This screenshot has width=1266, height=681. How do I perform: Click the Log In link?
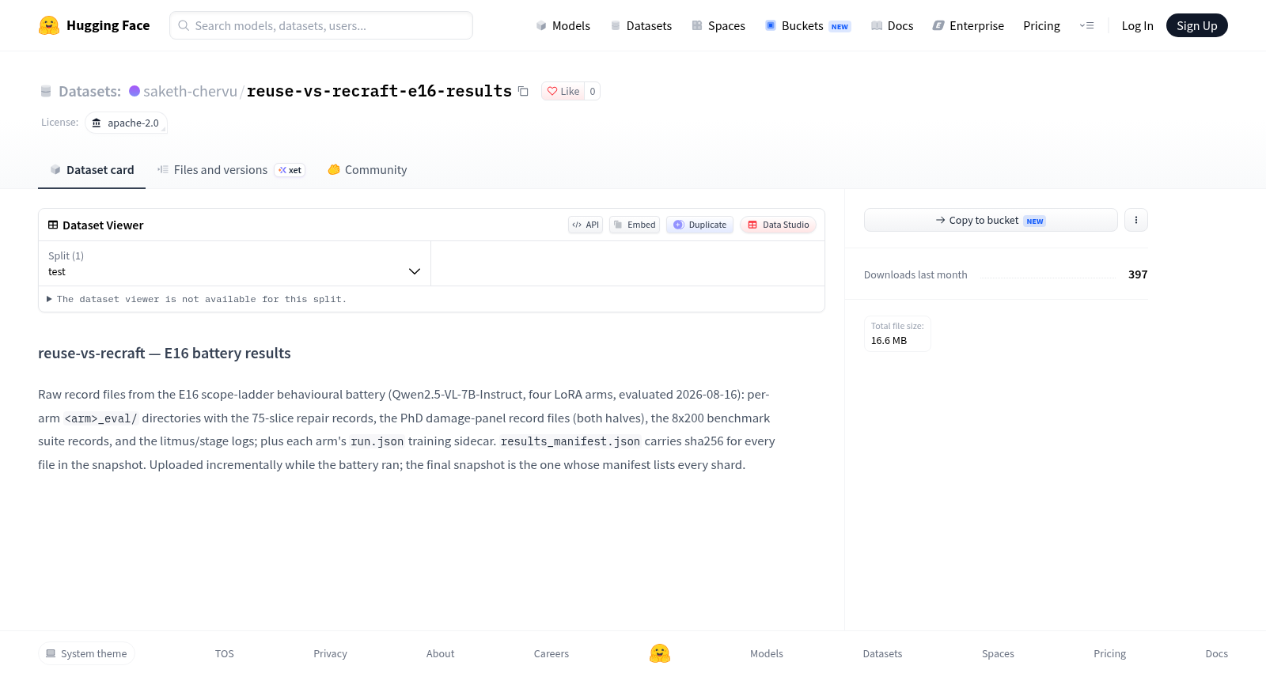click(x=1137, y=25)
